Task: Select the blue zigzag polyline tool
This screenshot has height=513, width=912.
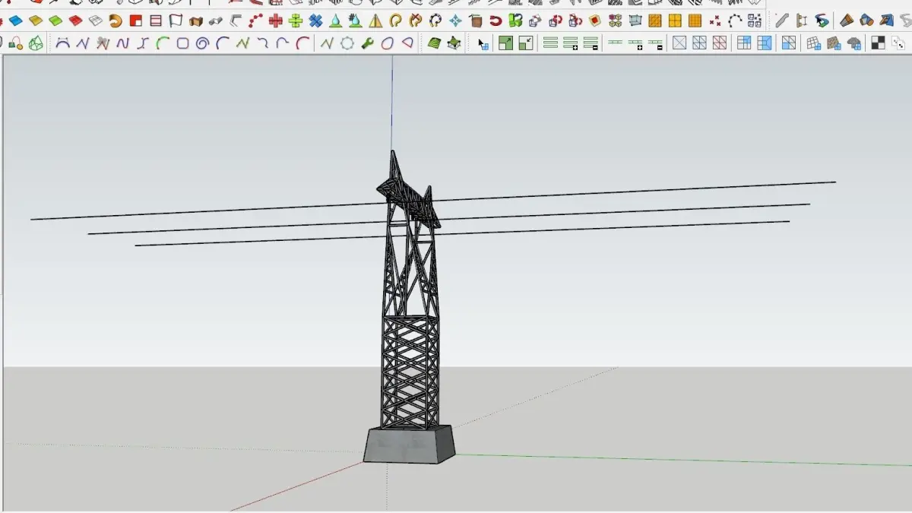Action: [x=84, y=43]
